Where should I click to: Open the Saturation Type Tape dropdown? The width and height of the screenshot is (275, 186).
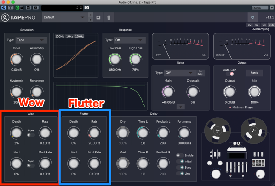(x=31, y=40)
